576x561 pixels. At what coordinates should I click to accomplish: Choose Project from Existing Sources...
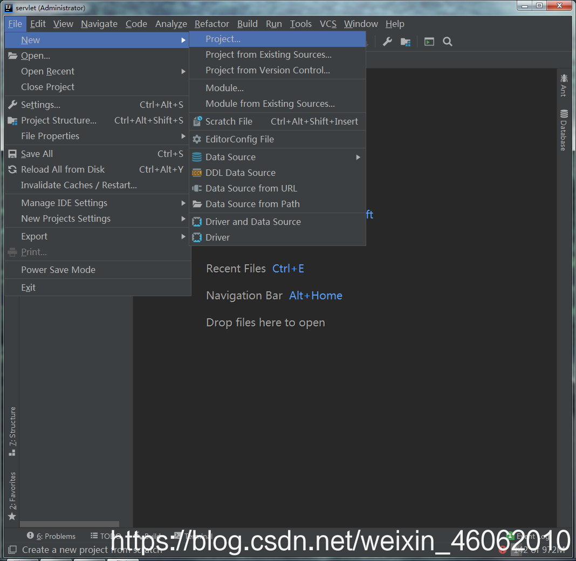(x=277, y=54)
